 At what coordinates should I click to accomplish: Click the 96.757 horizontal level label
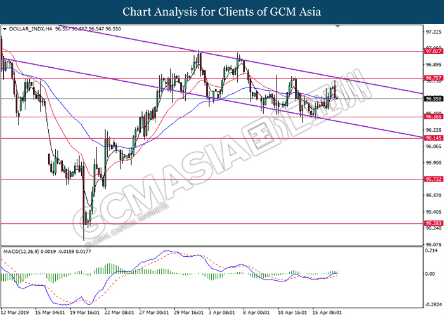433,78
